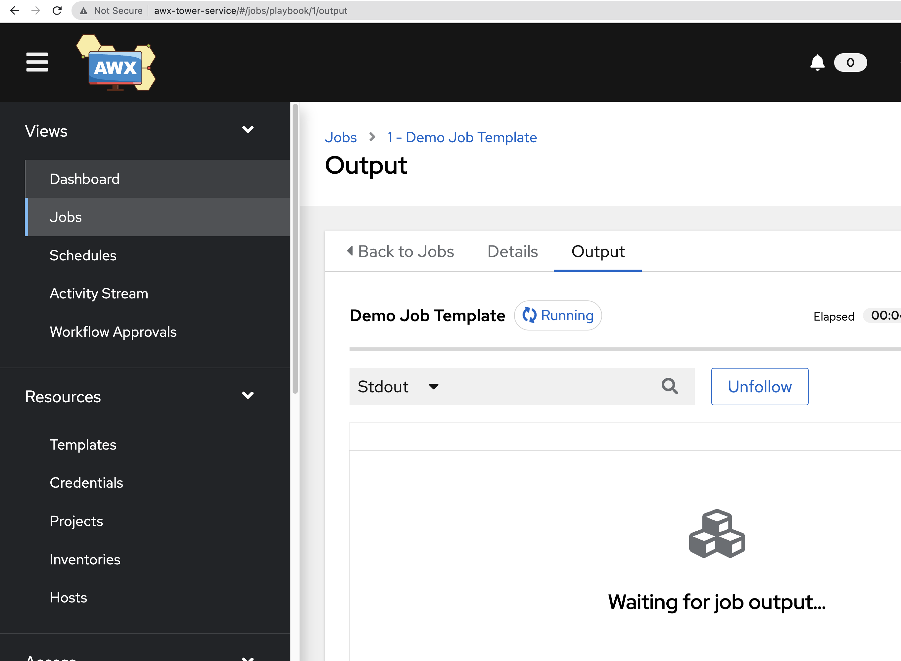Toggle the hamburger navigation menu
This screenshot has height=661, width=901.
coord(37,62)
